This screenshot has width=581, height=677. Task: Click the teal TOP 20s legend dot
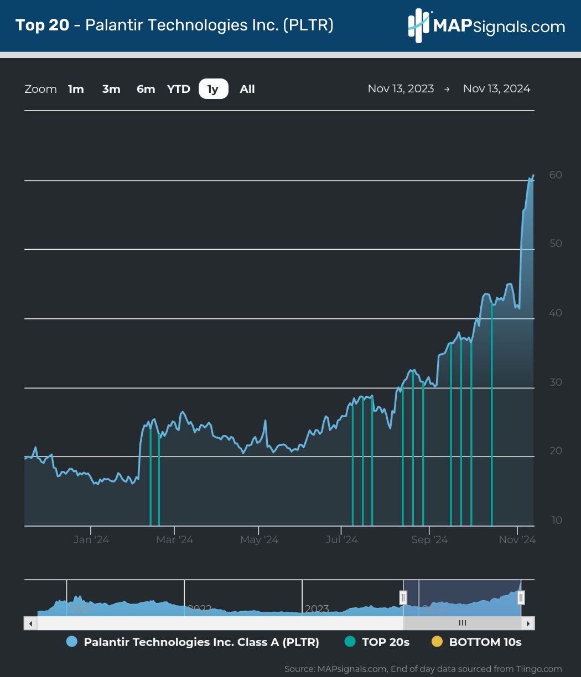tap(349, 642)
